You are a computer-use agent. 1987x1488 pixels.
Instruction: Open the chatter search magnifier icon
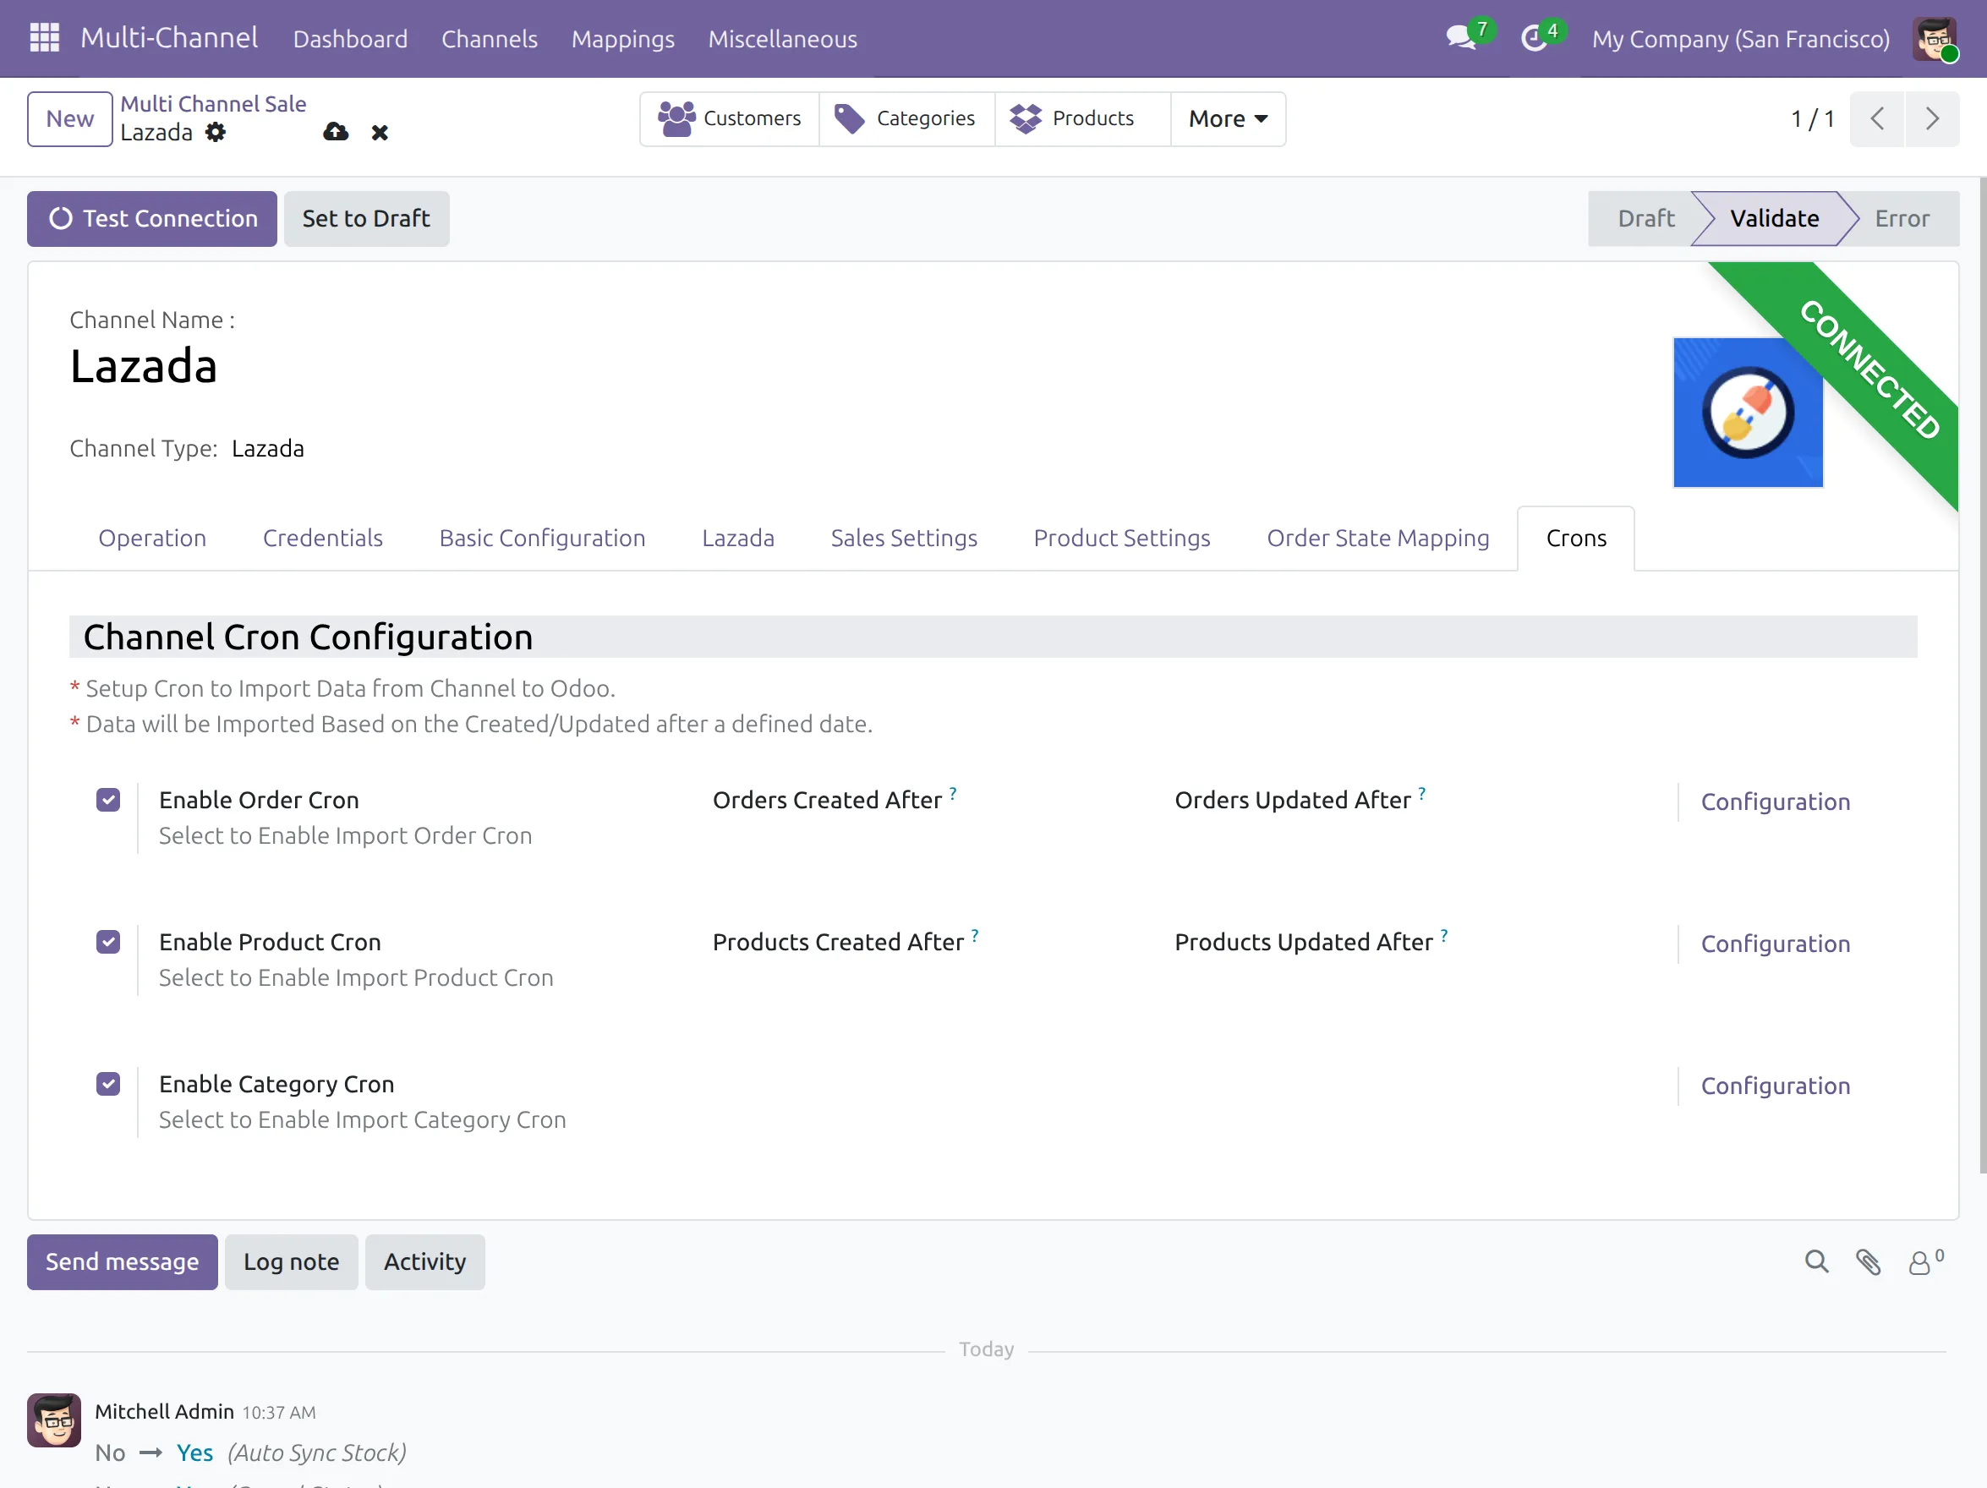[1816, 1261]
